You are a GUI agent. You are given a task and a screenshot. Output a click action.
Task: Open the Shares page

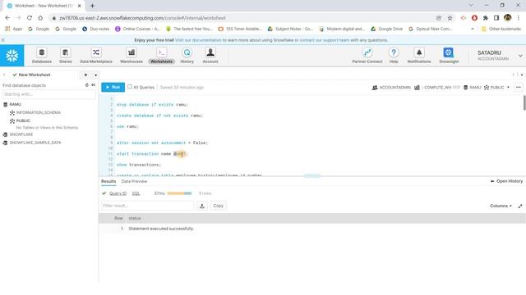[x=66, y=56]
